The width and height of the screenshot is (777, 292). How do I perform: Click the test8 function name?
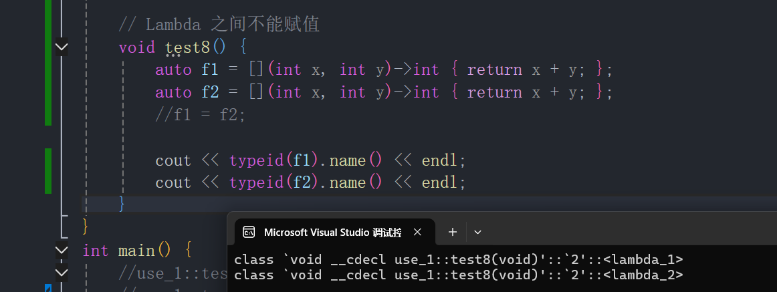187,47
